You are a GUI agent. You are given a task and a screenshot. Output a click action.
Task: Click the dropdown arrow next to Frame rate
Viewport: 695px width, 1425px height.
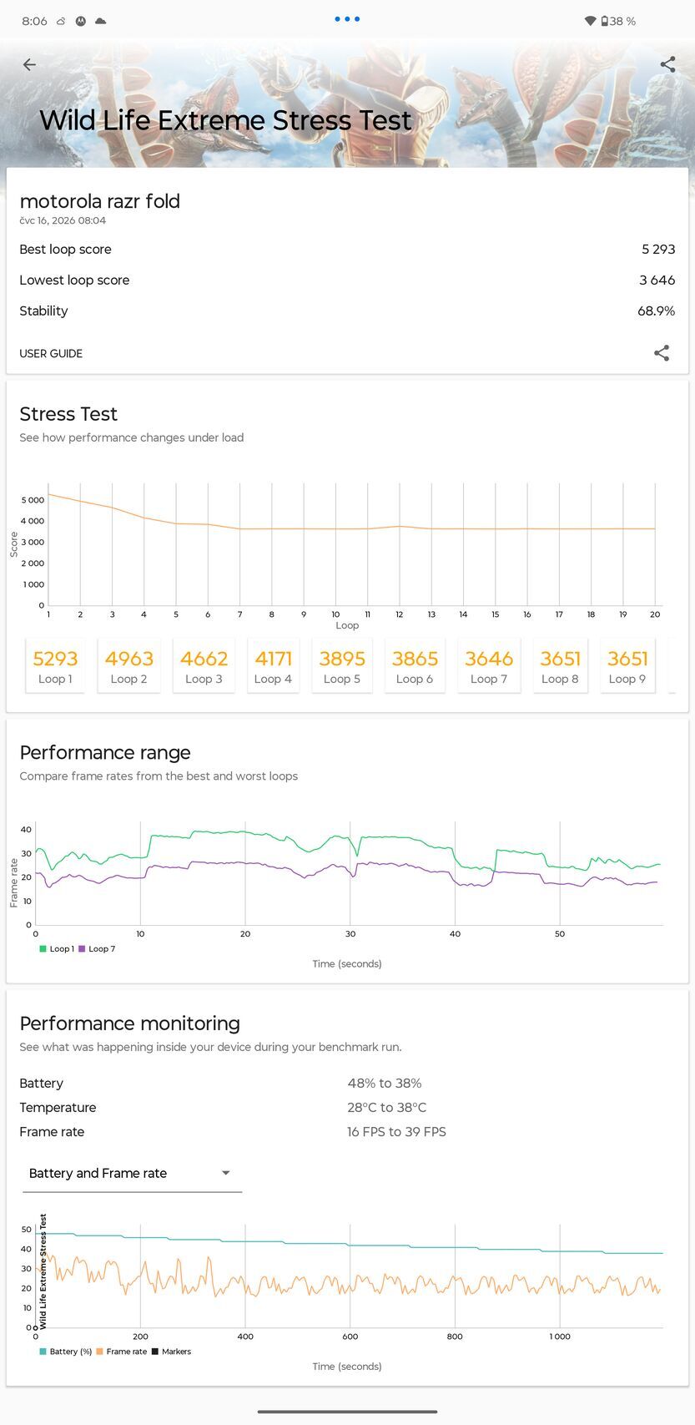[x=225, y=1173]
